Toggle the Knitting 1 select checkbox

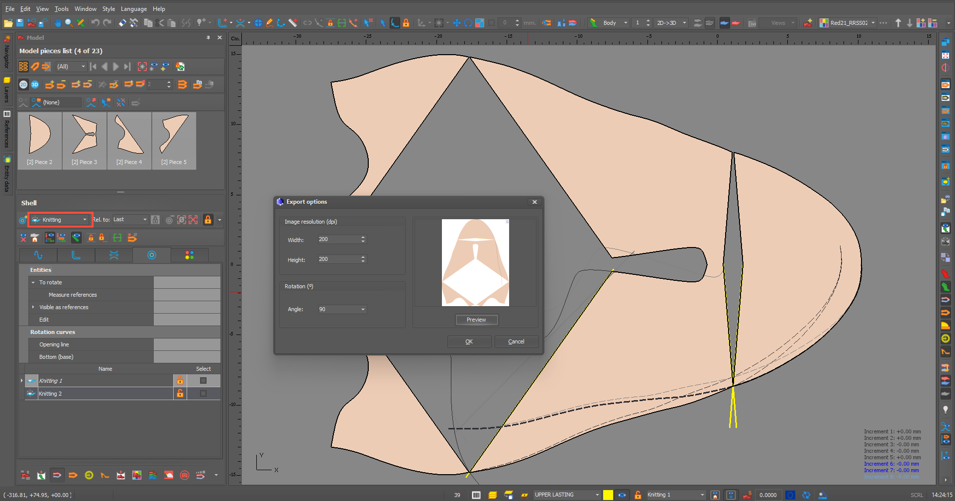tap(203, 381)
